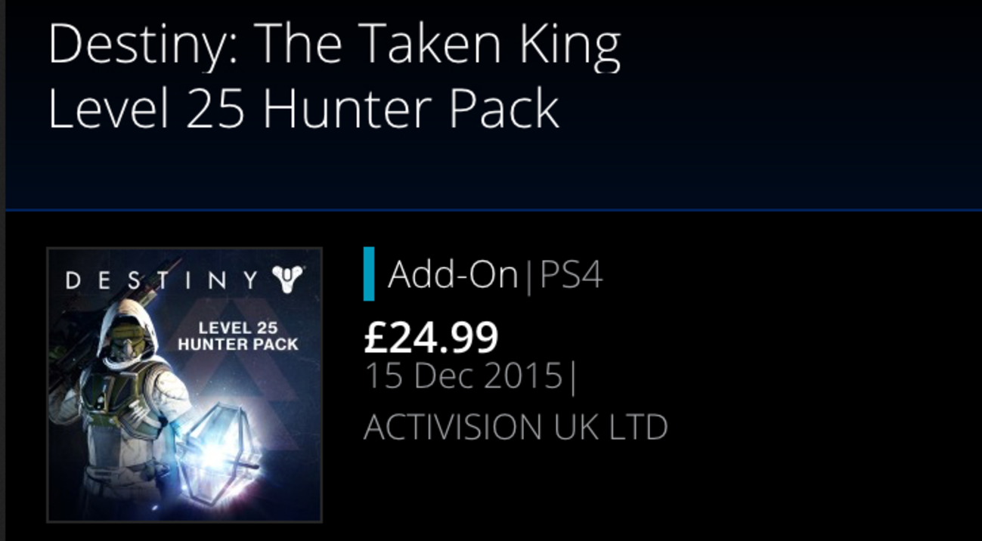This screenshot has height=541, width=982.
Task: Open the ACTIVISION UK LTD publisher link
Action: click(x=516, y=427)
